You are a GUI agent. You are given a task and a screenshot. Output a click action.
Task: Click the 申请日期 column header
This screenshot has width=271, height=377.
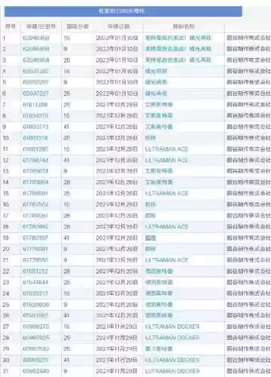point(118,26)
